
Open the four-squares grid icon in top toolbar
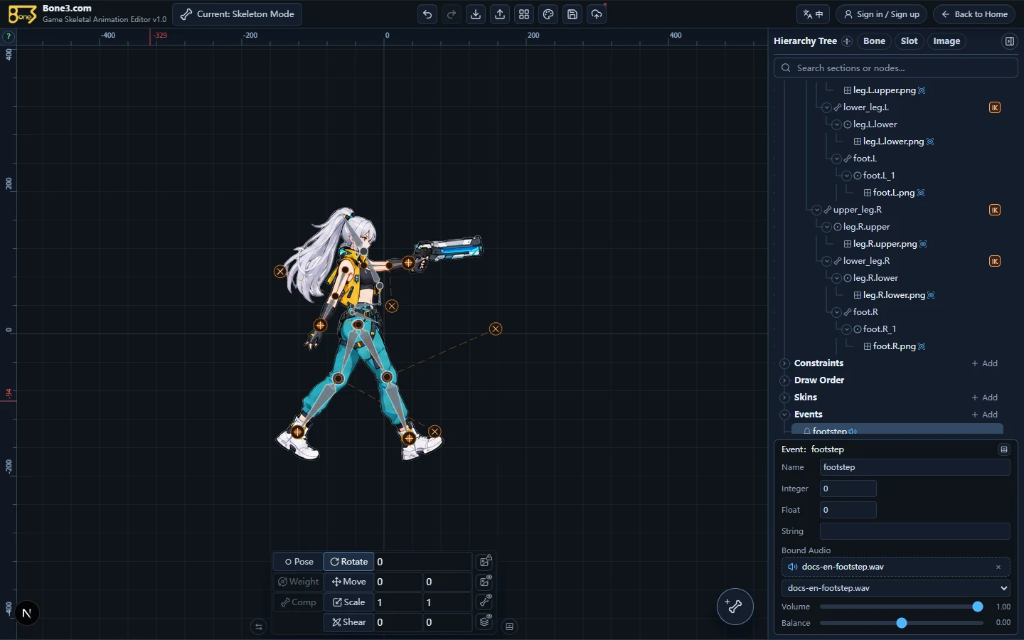524,14
